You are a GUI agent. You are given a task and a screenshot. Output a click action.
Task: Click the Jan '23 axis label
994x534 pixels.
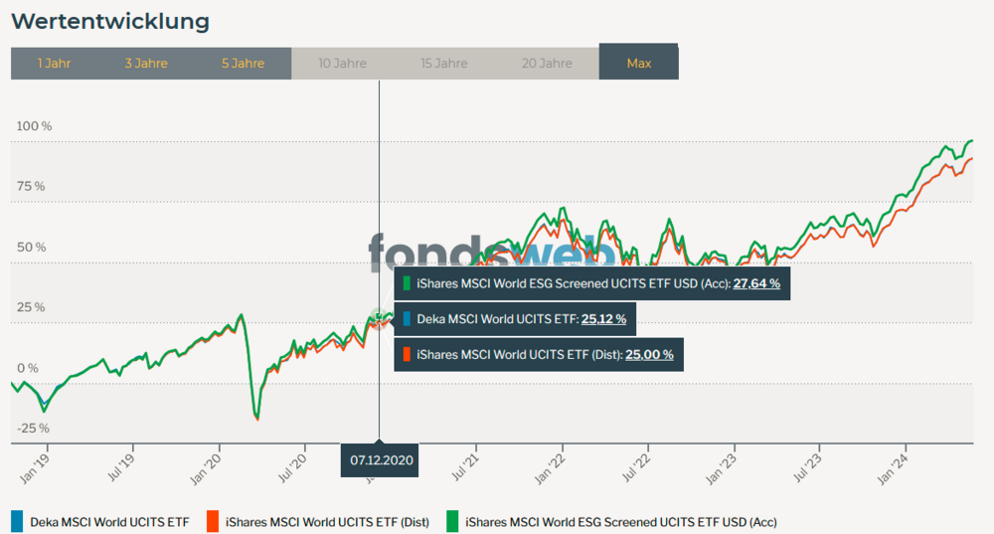[x=722, y=469]
